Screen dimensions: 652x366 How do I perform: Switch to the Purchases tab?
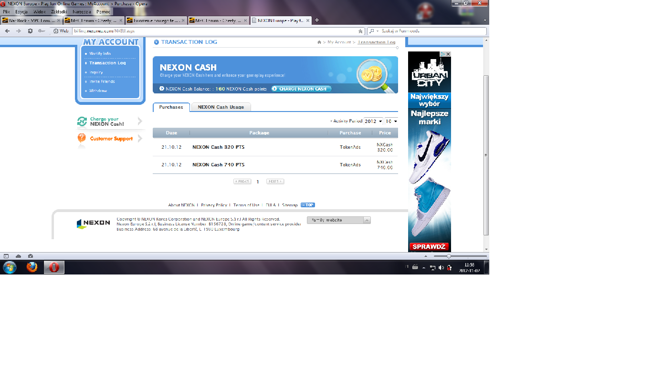pyautogui.click(x=171, y=107)
